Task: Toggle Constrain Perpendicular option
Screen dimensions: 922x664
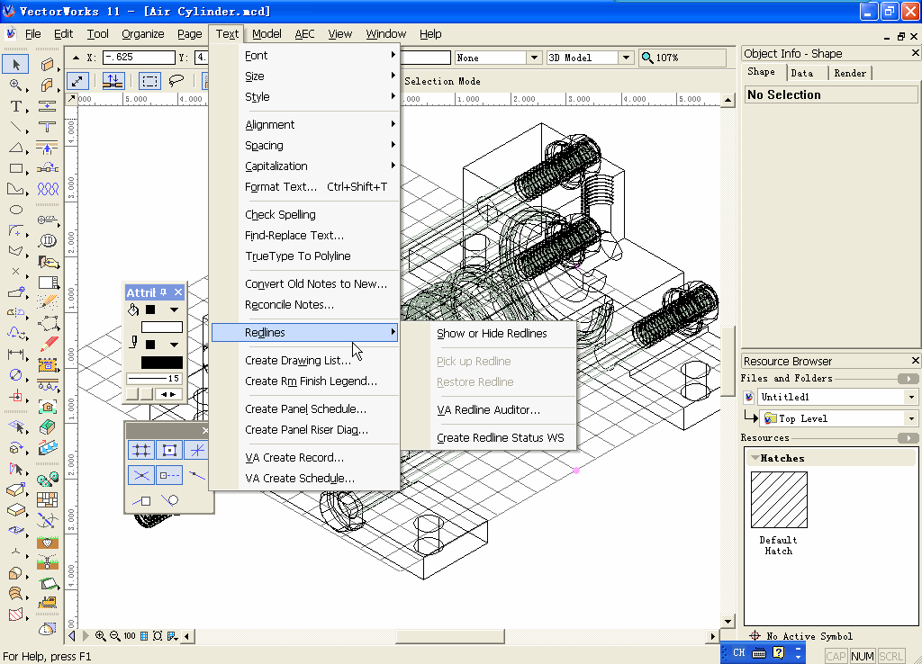Action: tap(141, 500)
